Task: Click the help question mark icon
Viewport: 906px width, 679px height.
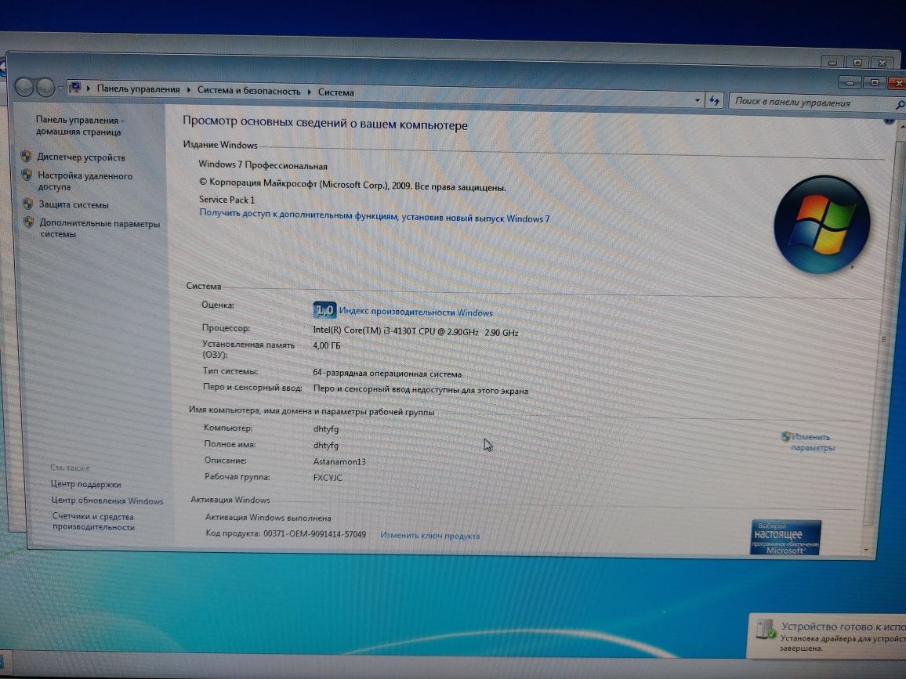Action: (889, 120)
